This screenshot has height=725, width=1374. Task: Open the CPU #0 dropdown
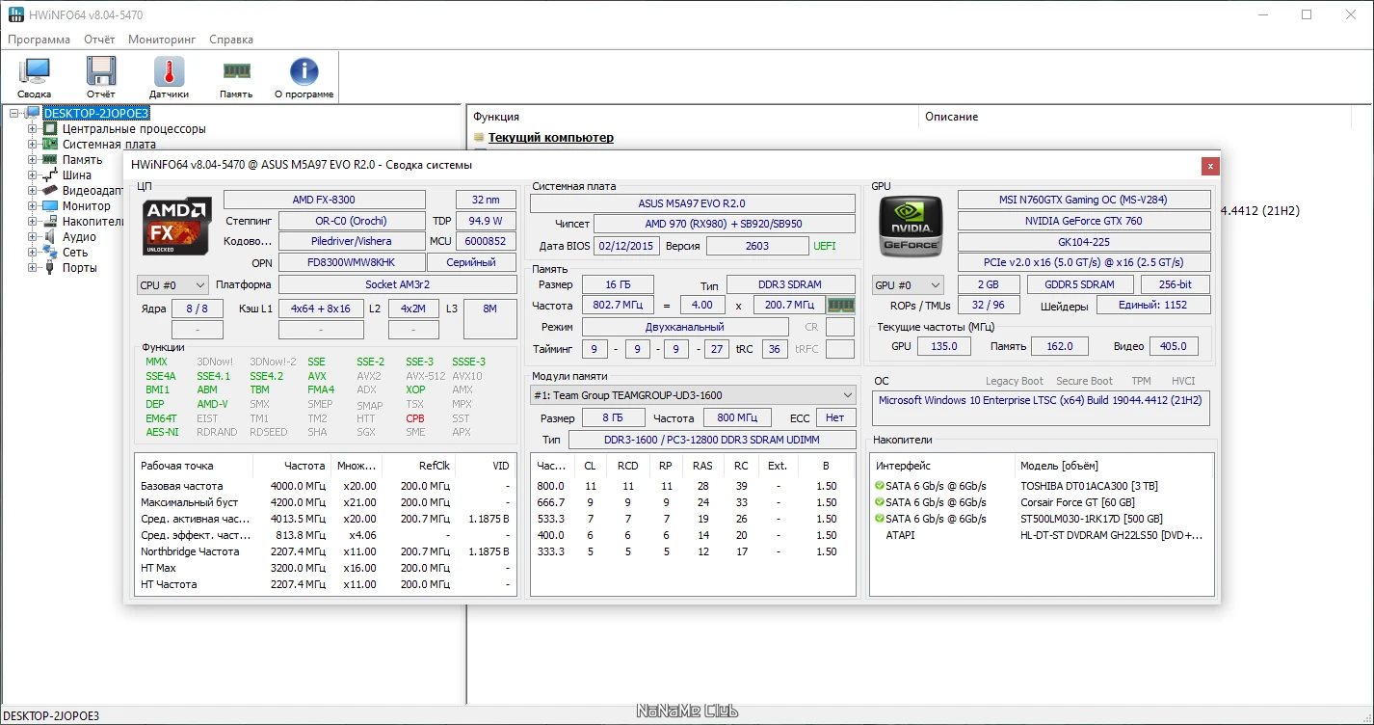(173, 285)
